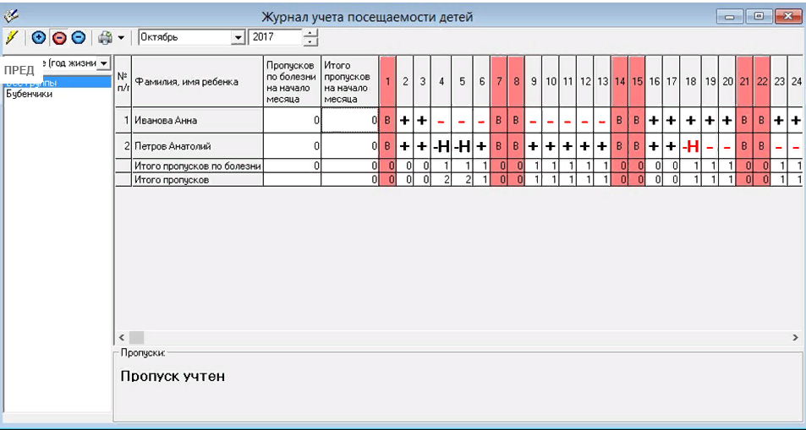Click the printer icon in toolbar
The width and height of the screenshot is (806, 430).
105,37
